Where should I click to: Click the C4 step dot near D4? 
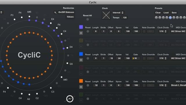61,34
